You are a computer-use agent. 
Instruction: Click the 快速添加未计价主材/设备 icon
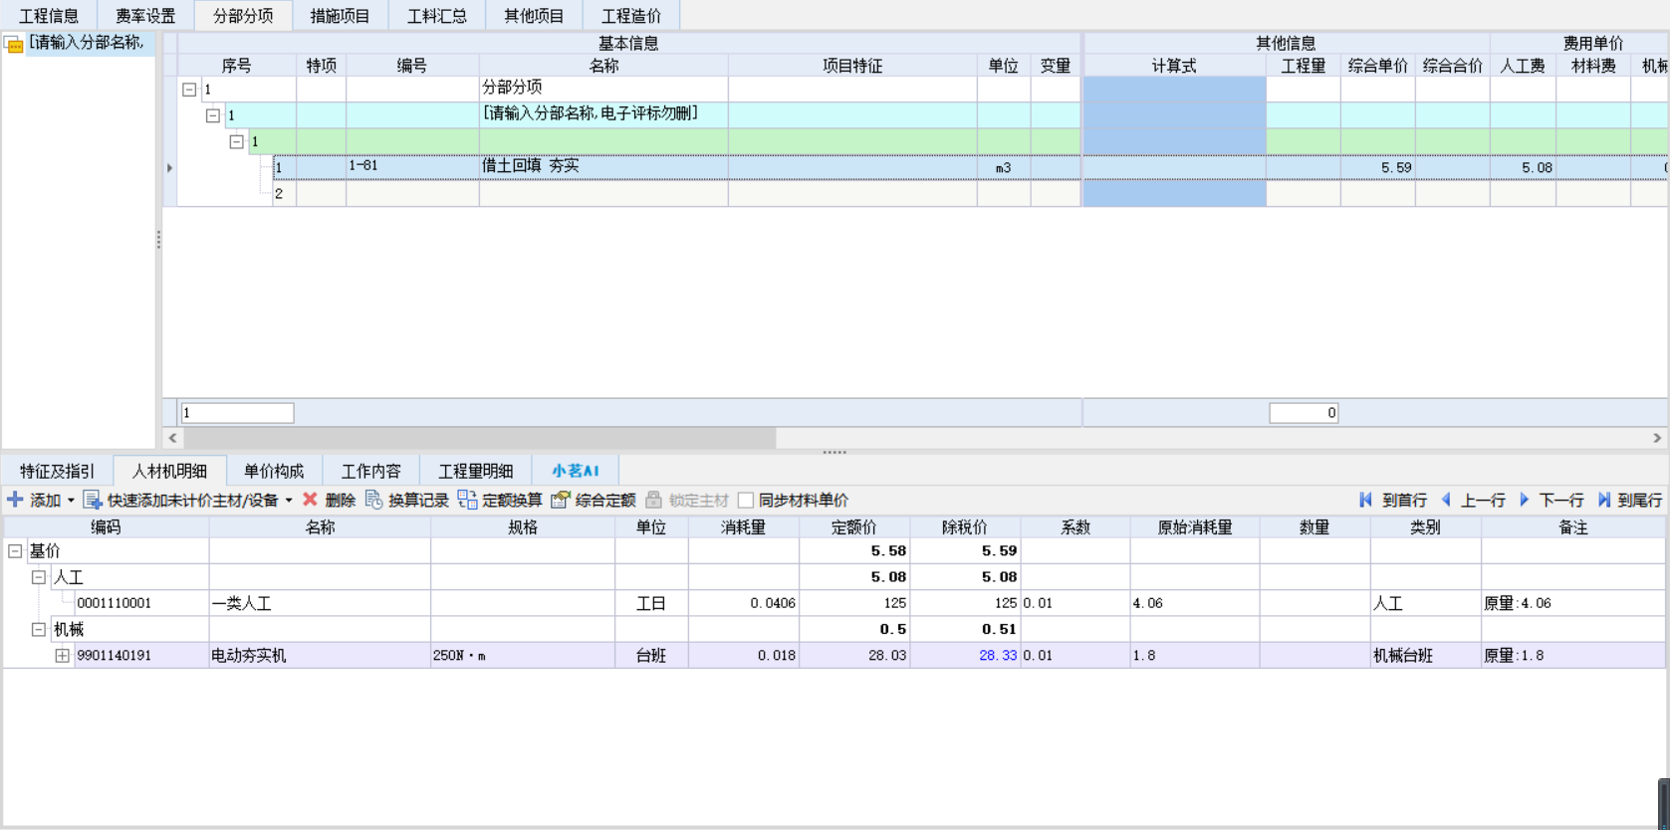pyautogui.click(x=93, y=500)
